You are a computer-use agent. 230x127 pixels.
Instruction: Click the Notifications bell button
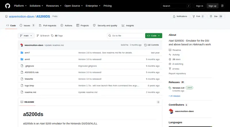(x=180, y=16)
